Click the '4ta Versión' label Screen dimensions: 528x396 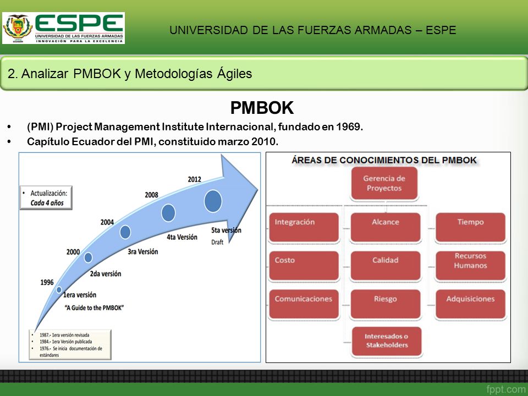pyautogui.click(x=182, y=237)
